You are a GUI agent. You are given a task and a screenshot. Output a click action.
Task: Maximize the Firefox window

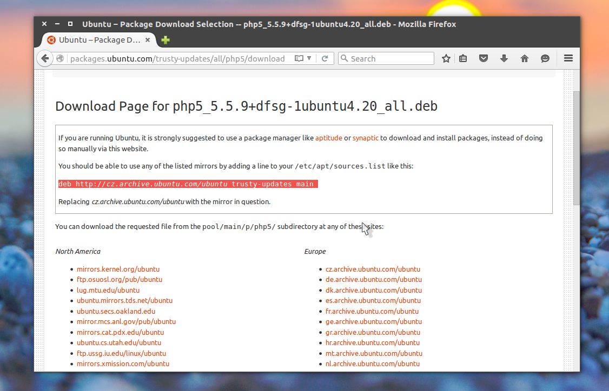70,24
